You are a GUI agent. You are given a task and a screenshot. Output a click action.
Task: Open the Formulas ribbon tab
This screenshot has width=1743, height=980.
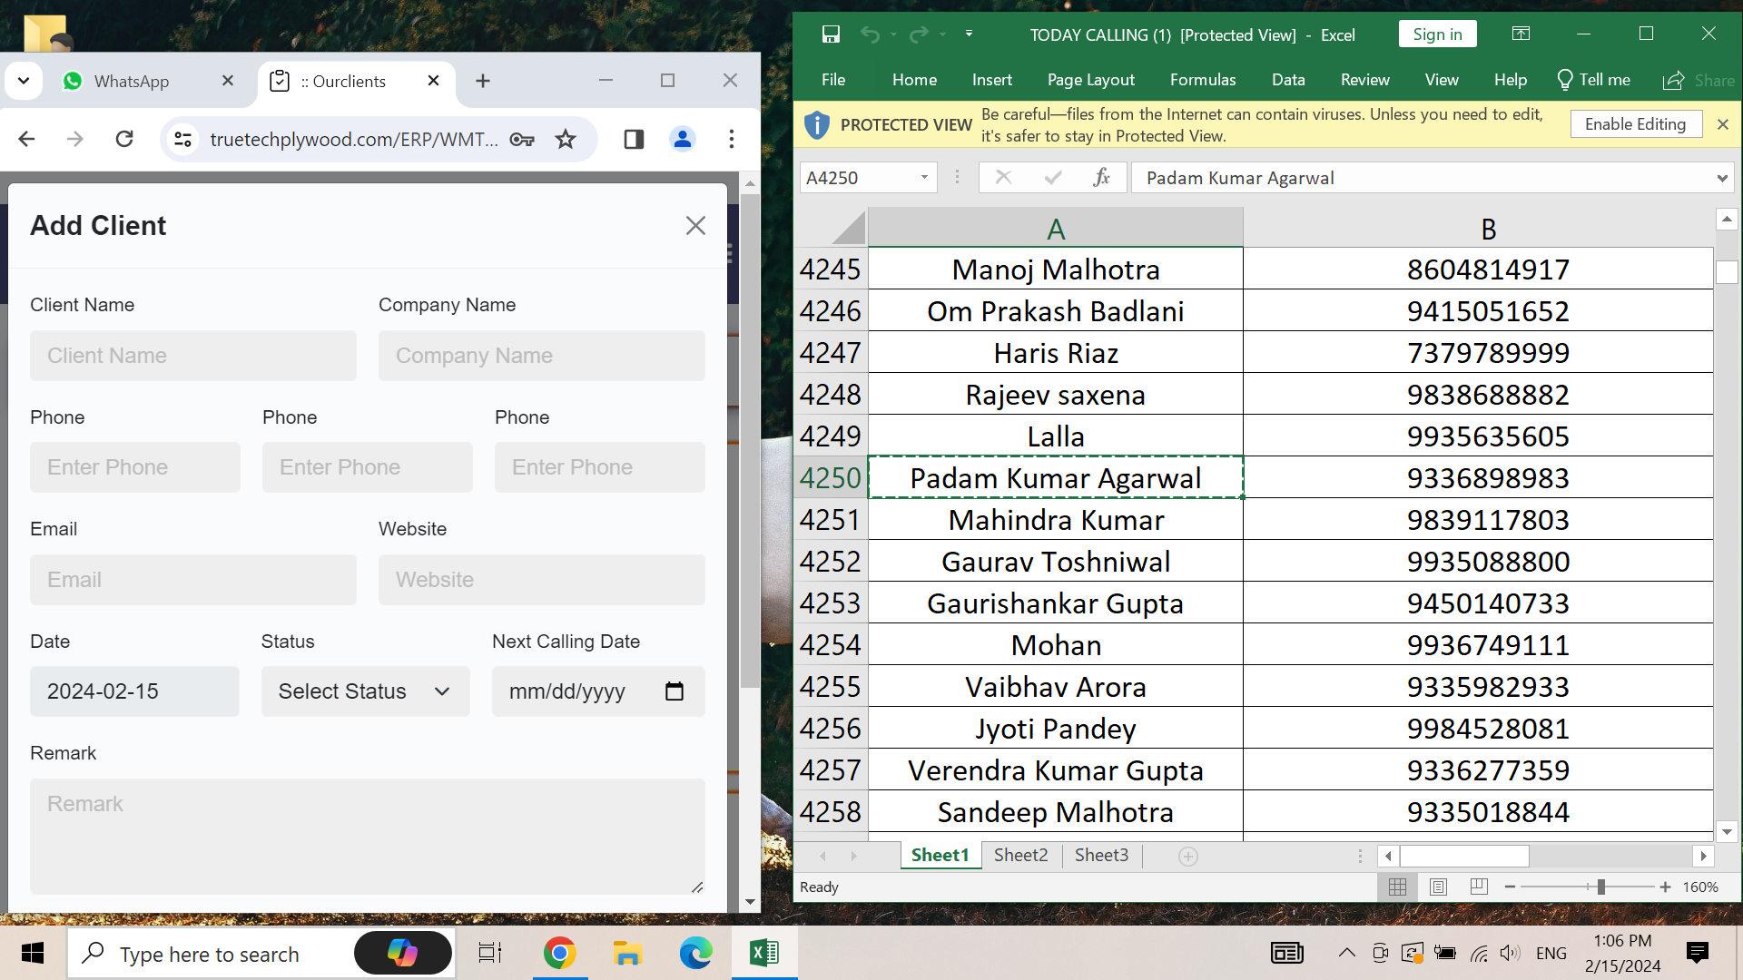pyautogui.click(x=1202, y=80)
